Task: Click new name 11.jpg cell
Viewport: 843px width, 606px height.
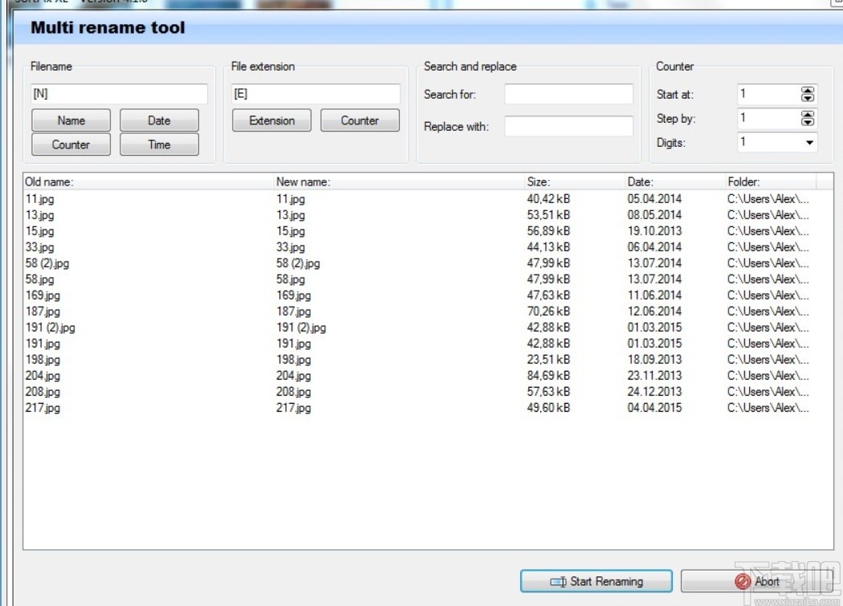Action: (x=291, y=199)
